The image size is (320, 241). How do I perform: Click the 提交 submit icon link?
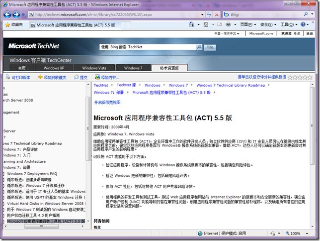pos(81,77)
